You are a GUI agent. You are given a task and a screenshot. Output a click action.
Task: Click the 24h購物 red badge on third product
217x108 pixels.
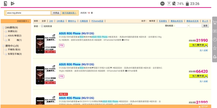[63, 94]
